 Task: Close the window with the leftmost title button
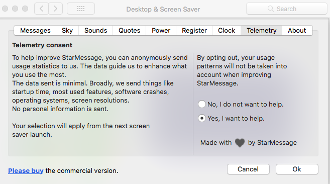tap(5, 9)
